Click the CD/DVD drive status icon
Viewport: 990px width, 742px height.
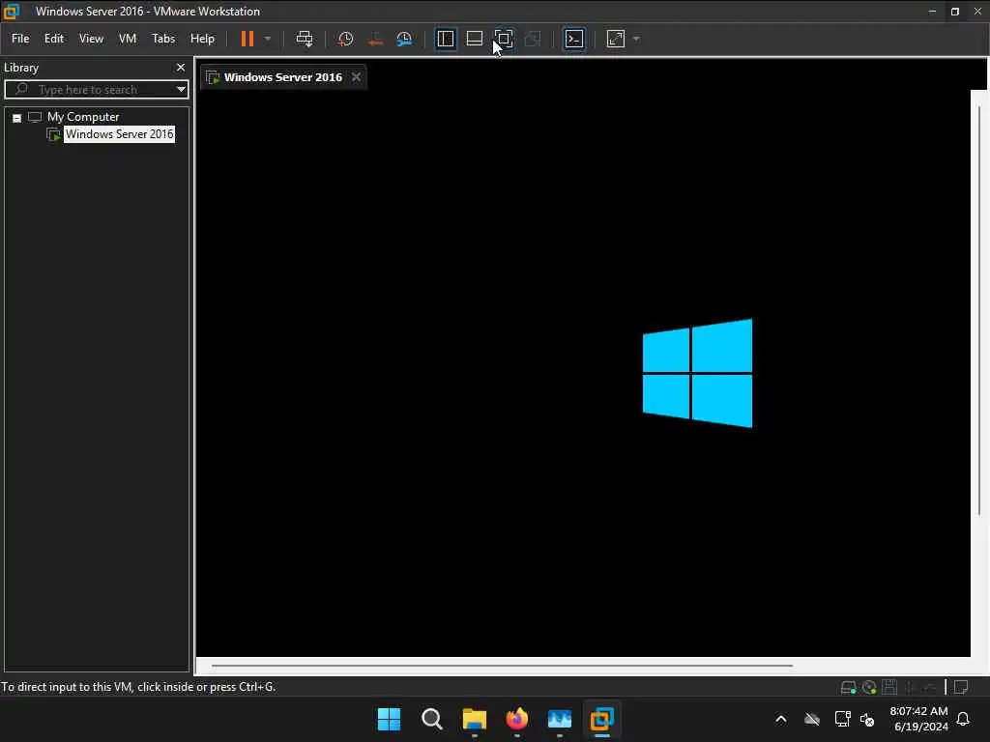(x=869, y=687)
